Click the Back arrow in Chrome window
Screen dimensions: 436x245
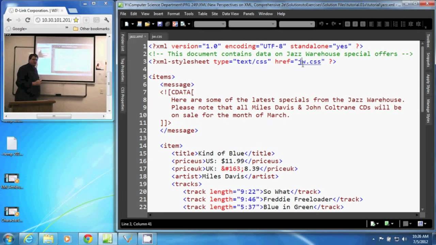point(9,20)
